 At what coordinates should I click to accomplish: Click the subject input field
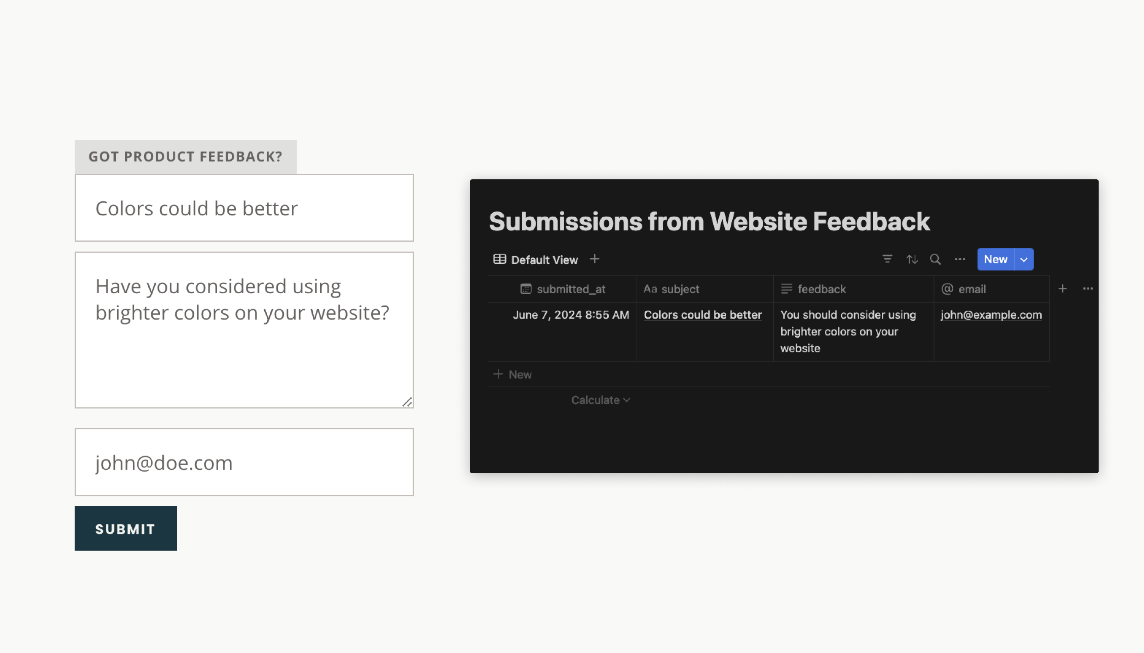point(244,208)
